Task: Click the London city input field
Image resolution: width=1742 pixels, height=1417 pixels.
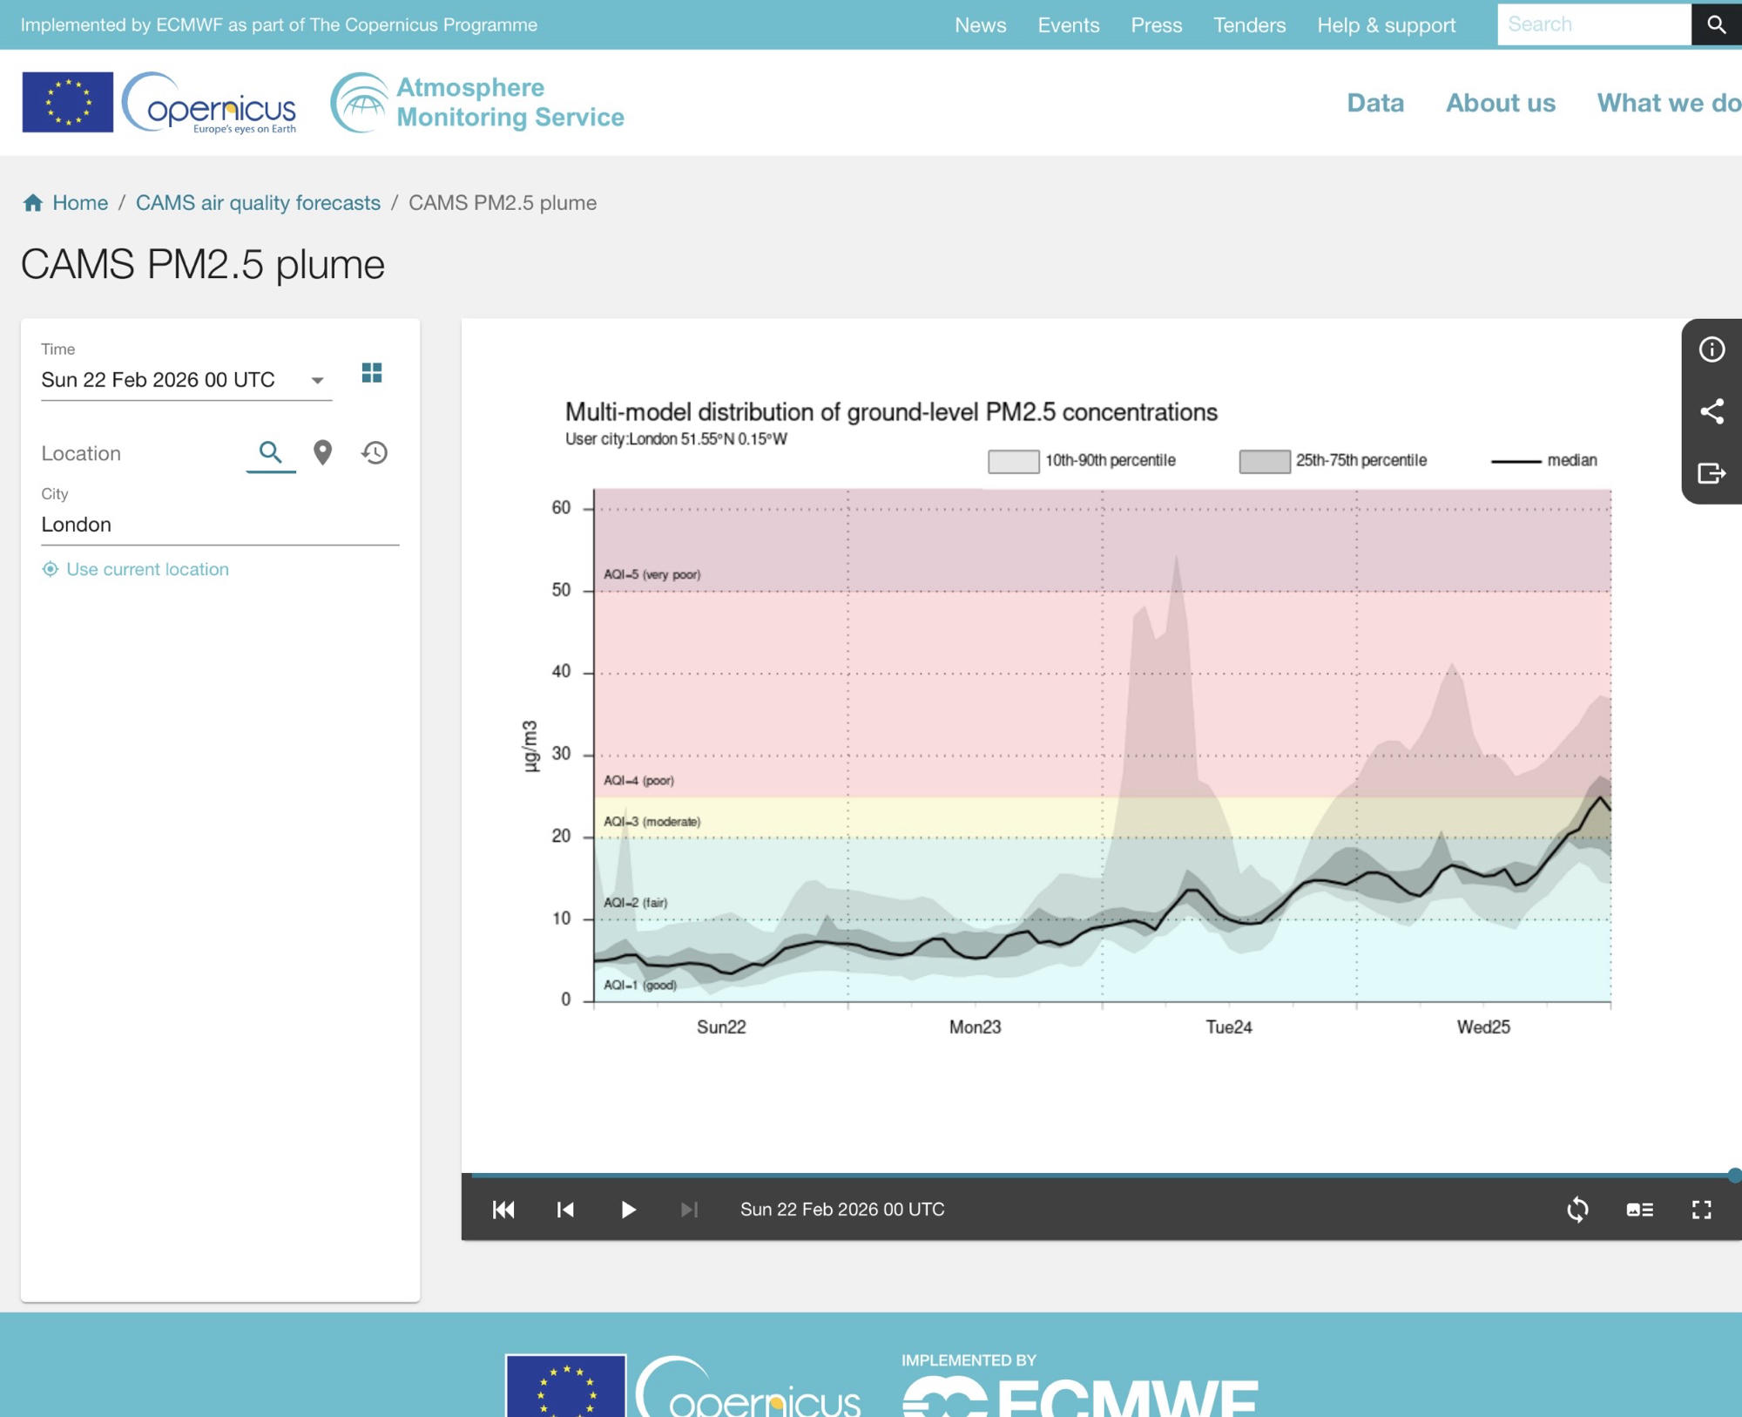Action: pyautogui.click(x=219, y=525)
